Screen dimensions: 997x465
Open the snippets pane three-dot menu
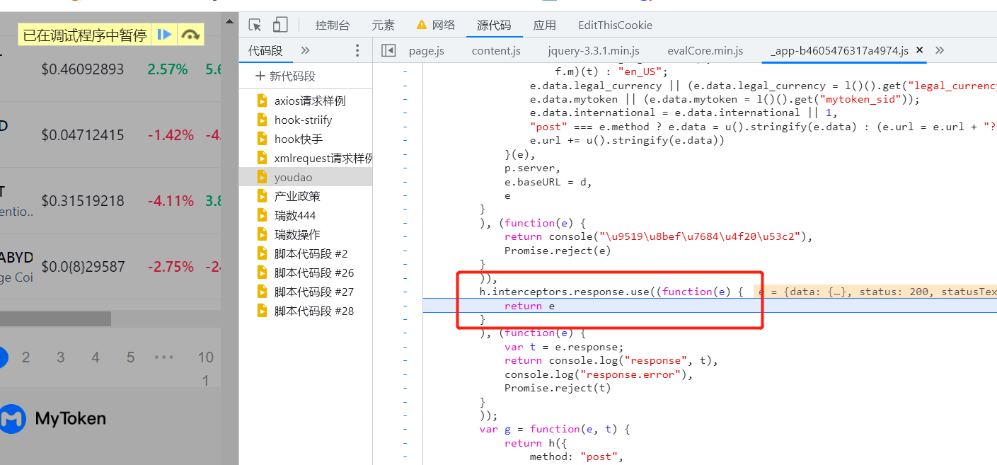[357, 50]
